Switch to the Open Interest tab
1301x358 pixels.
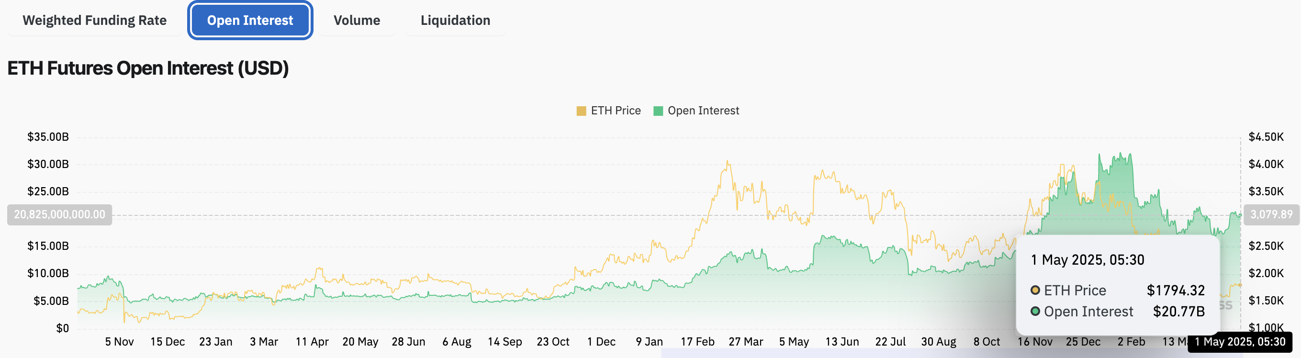click(249, 20)
